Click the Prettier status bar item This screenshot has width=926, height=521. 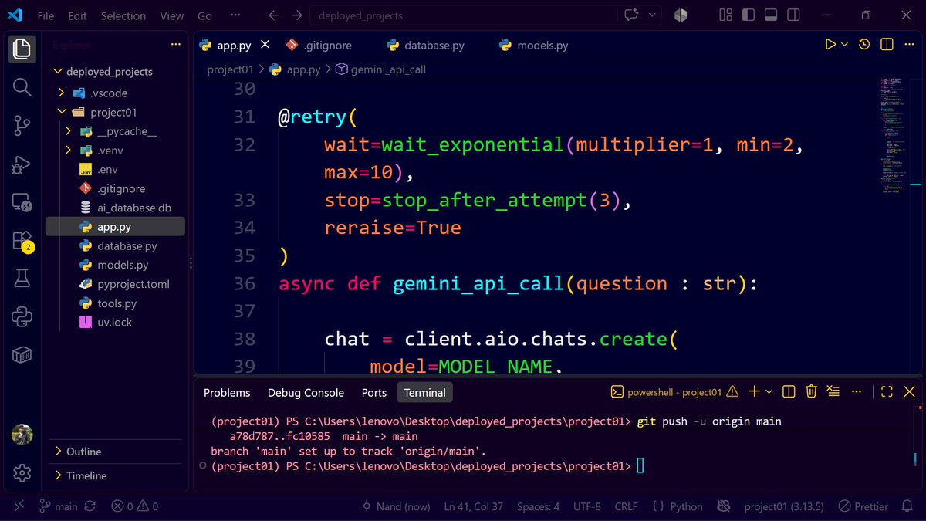(x=863, y=506)
